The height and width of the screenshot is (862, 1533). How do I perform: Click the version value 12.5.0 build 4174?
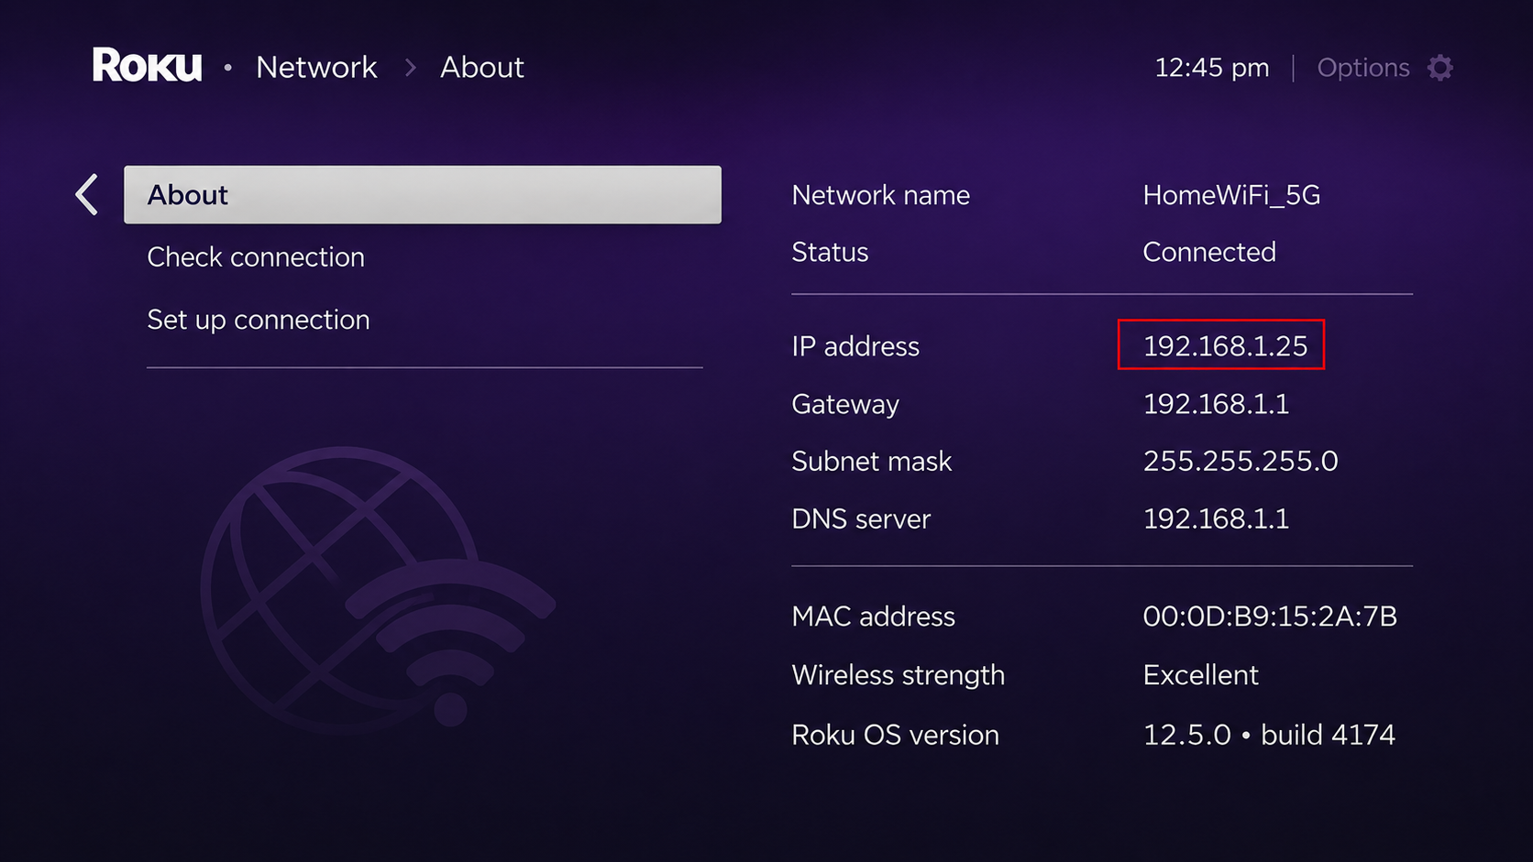click(x=1269, y=735)
